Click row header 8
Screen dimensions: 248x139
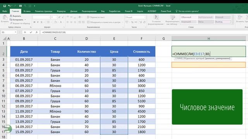pyautogui.click(x=3, y=86)
